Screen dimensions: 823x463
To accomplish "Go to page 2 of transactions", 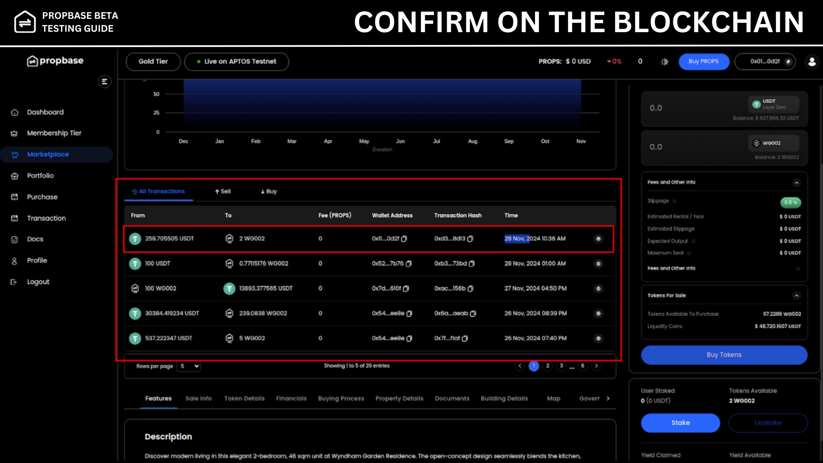I will click(x=547, y=366).
